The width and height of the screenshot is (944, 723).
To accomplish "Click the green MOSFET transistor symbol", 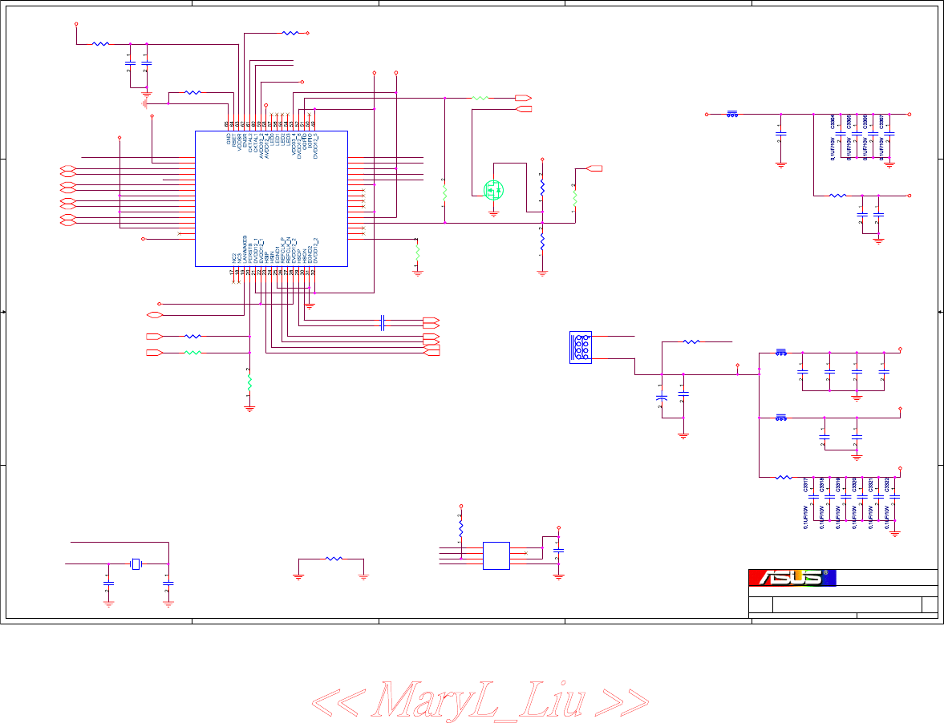I will tap(494, 191).
